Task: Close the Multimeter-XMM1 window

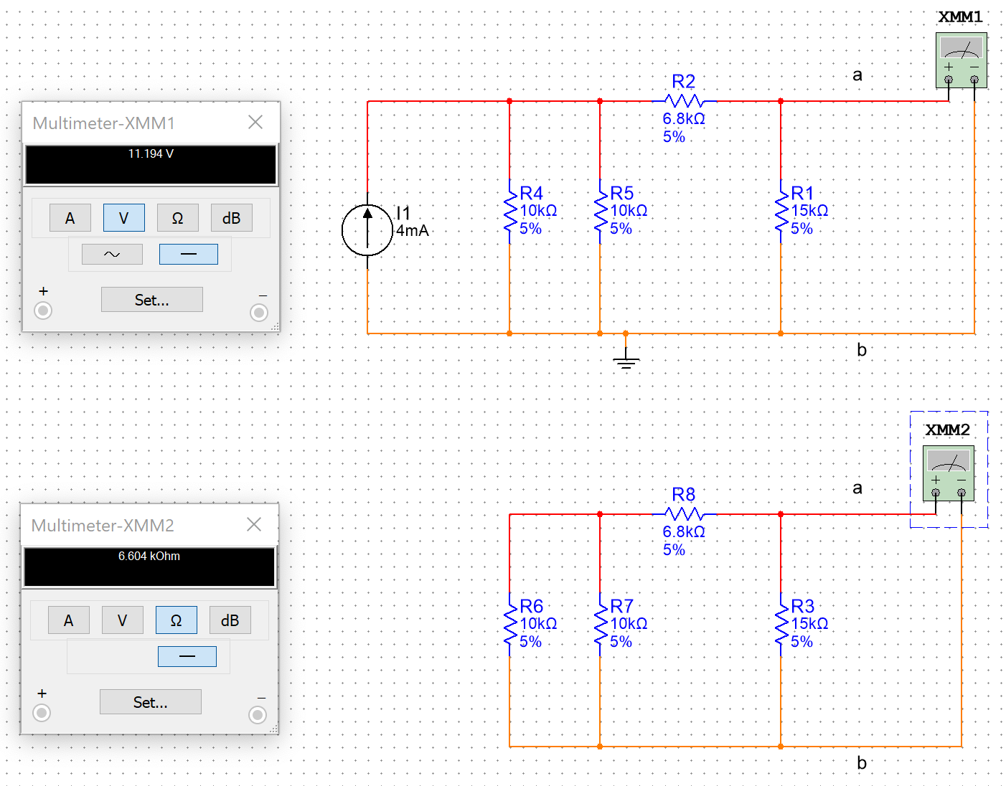Action: [x=255, y=123]
